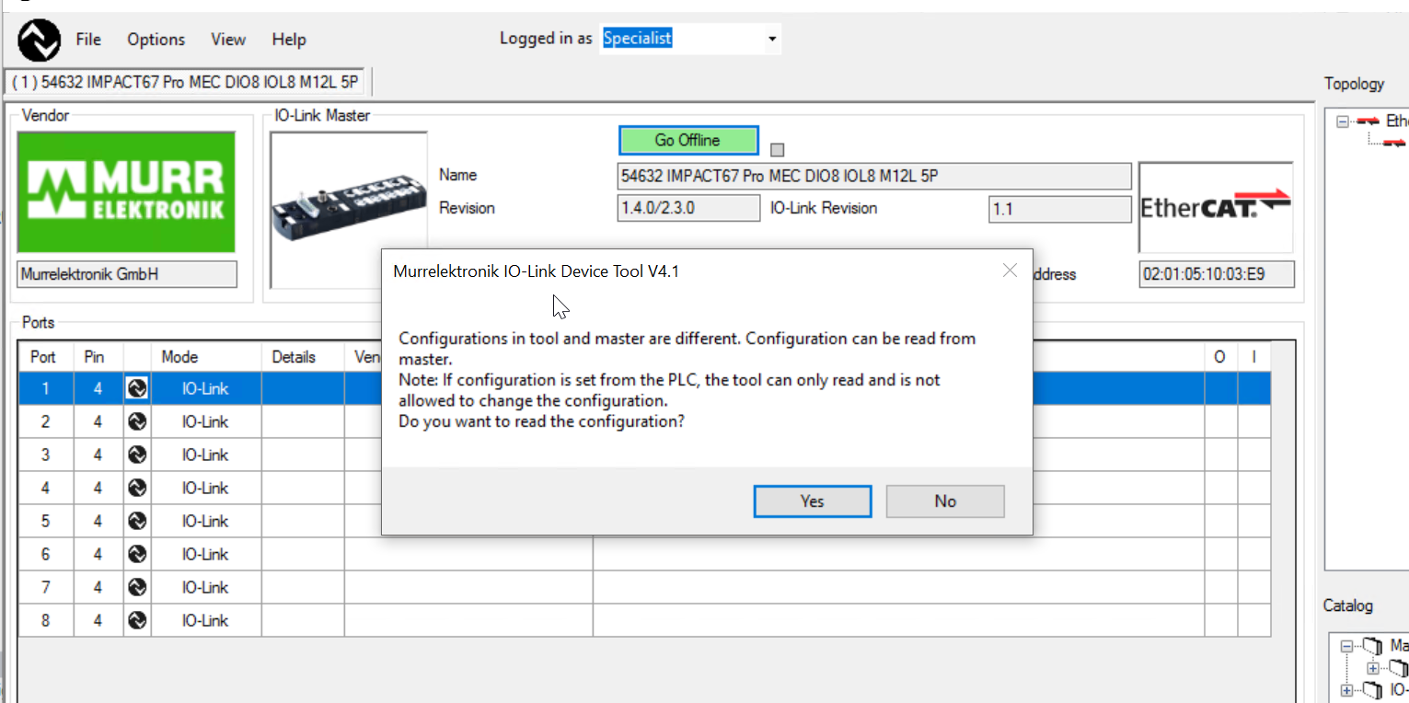Select port 8 row number cell
This screenshot has height=703, width=1409.
(45, 620)
